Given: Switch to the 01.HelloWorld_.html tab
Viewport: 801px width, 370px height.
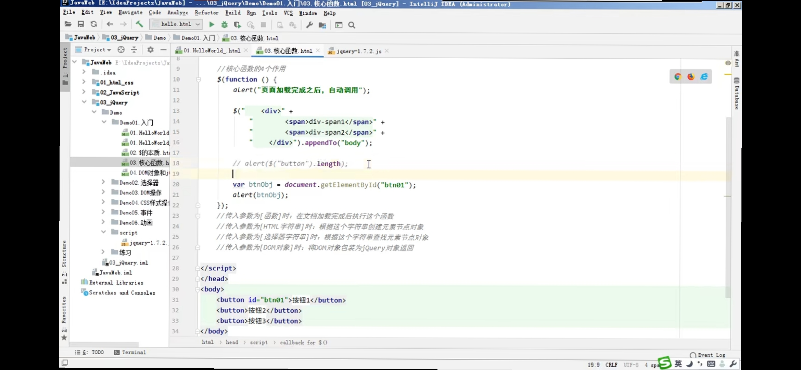Looking at the screenshot, I should 212,51.
